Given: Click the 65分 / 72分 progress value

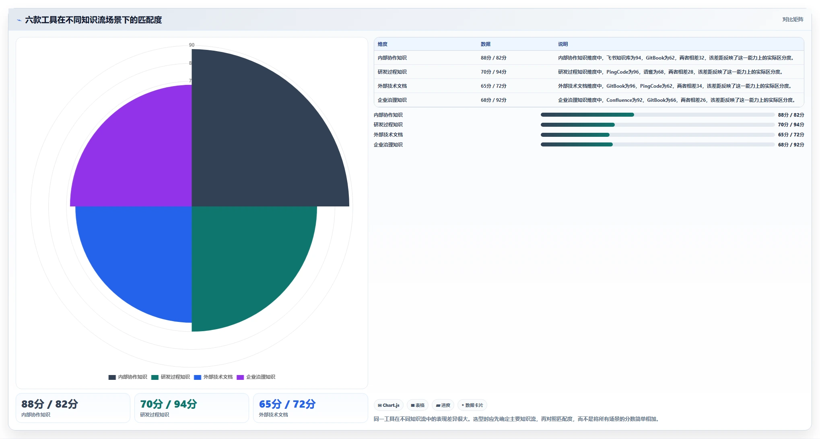Looking at the screenshot, I should [x=791, y=135].
